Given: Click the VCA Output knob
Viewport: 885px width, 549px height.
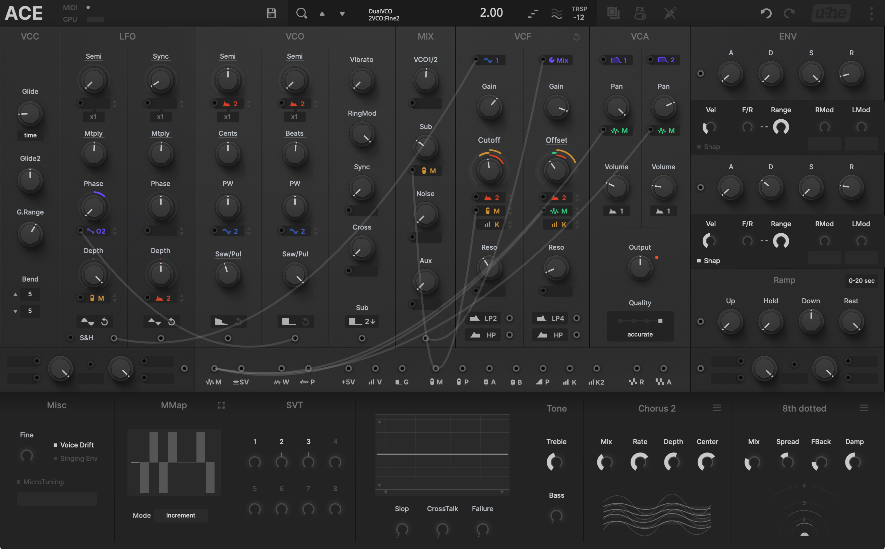Looking at the screenshot, I should point(640,268).
